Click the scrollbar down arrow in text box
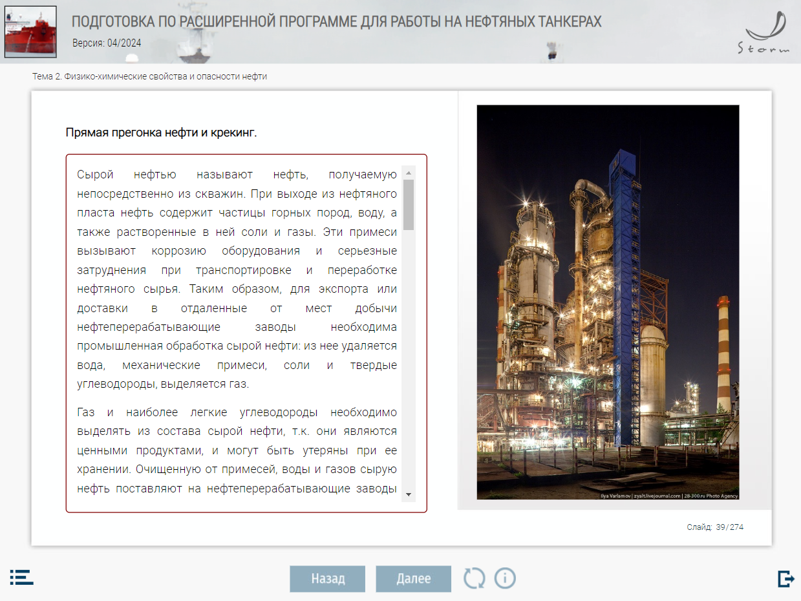 click(x=409, y=494)
